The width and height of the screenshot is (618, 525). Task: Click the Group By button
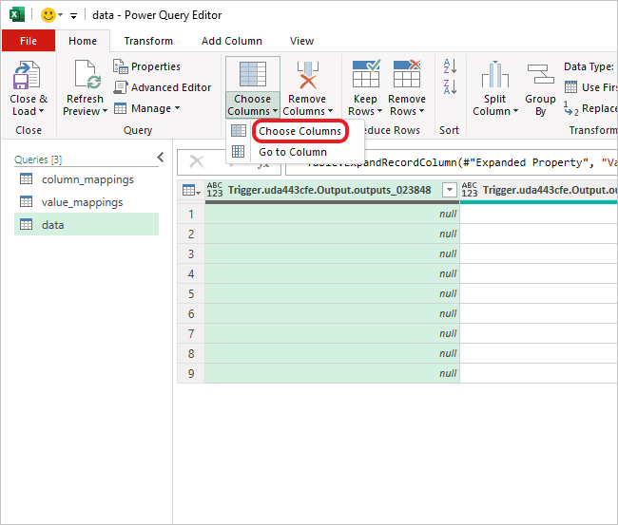[540, 90]
